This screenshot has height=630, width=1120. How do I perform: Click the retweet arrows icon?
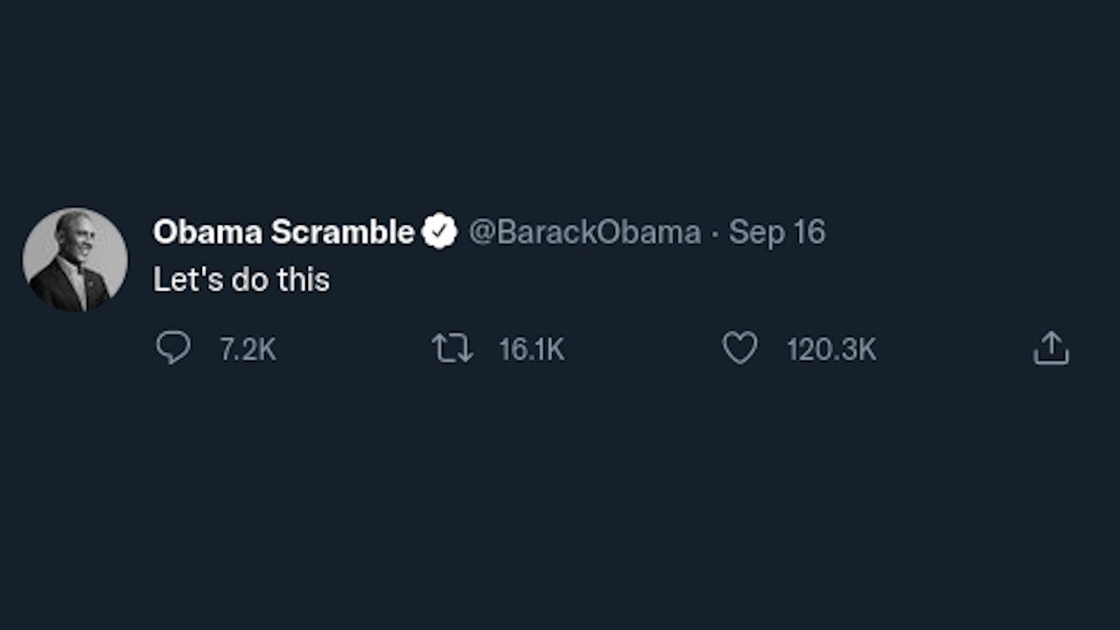(x=452, y=348)
